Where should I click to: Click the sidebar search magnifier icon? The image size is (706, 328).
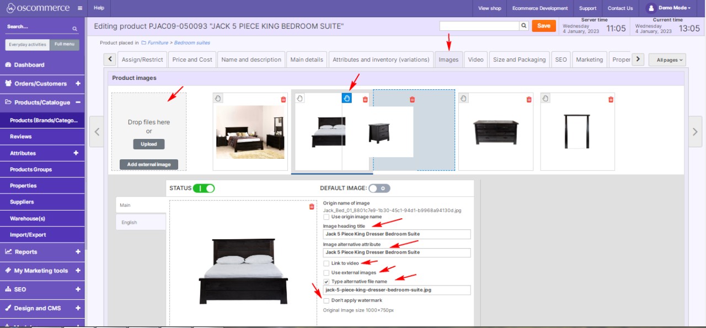point(74,29)
